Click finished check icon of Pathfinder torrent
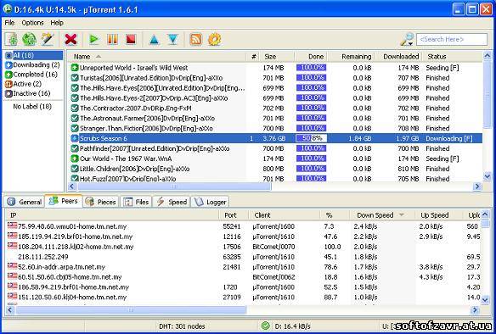The width and height of the screenshot is (496, 334). tap(75, 148)
